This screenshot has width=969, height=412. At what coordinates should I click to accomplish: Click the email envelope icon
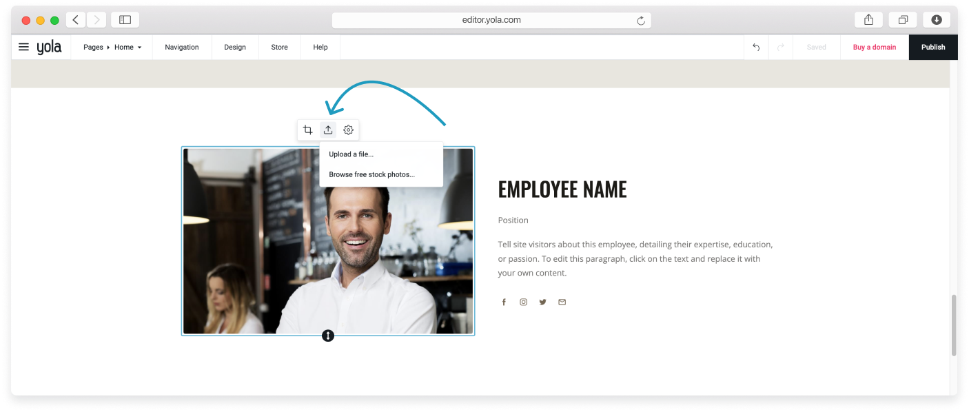(562, 302)
